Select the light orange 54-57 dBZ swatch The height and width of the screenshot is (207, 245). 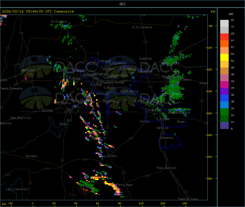point(224,51)
